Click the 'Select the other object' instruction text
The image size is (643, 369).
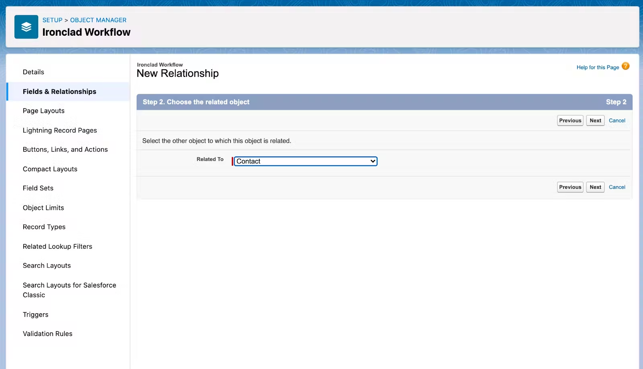(217, 141)
